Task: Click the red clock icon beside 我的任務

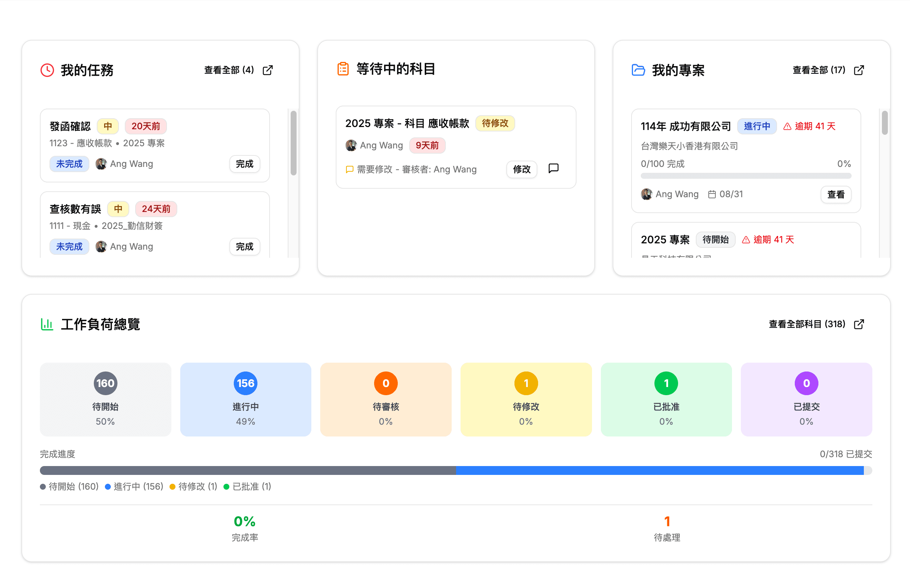Action: point(47,70)
